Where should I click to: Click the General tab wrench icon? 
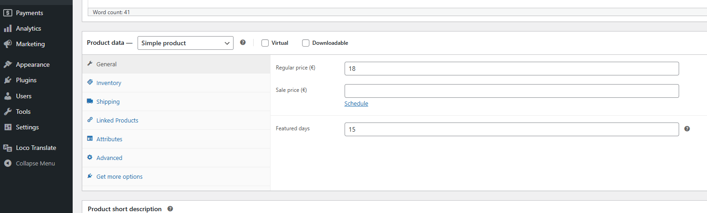[x=90, y=64]
